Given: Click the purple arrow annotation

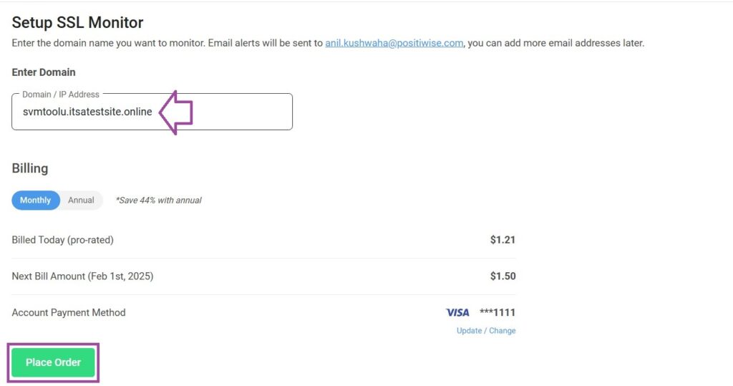Looking at the screenshot, I should point(176,112).
